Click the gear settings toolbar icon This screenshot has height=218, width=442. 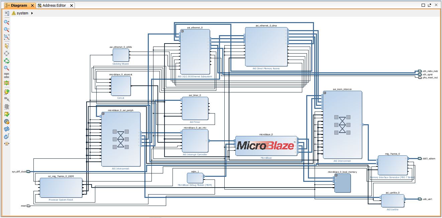coord(6,122)
